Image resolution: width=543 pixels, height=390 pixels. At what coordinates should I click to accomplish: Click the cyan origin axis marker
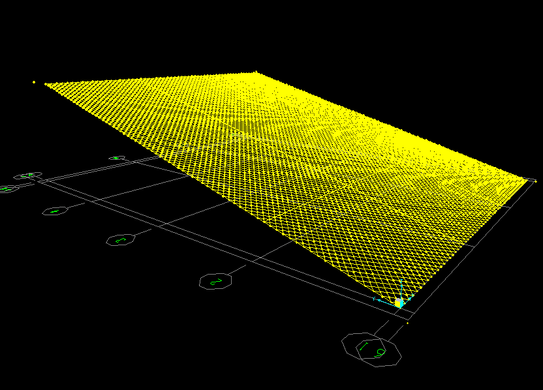[399, 303]
